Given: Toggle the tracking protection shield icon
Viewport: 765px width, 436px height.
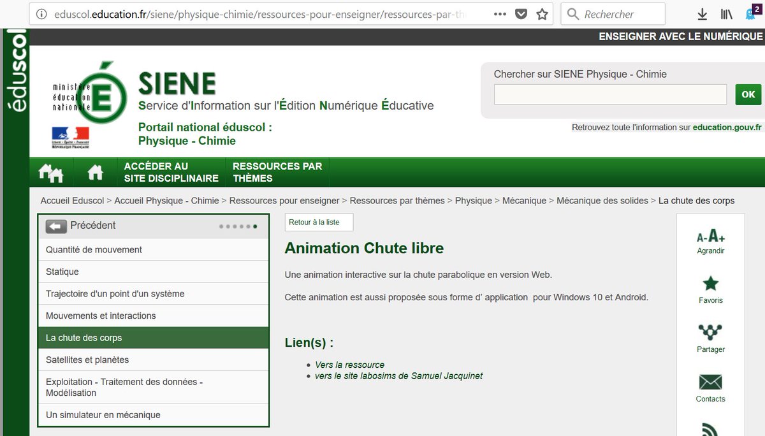Looking at the screenshot, I should [x=521, y=13].
